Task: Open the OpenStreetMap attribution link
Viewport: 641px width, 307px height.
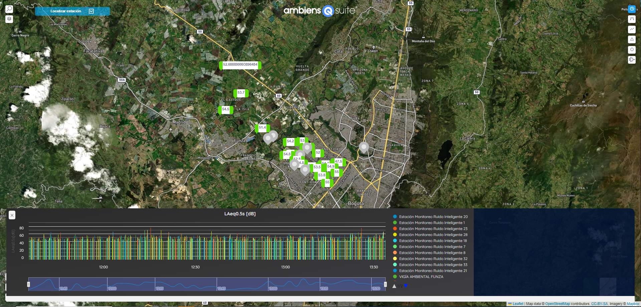Action: (x=558, y=304)
